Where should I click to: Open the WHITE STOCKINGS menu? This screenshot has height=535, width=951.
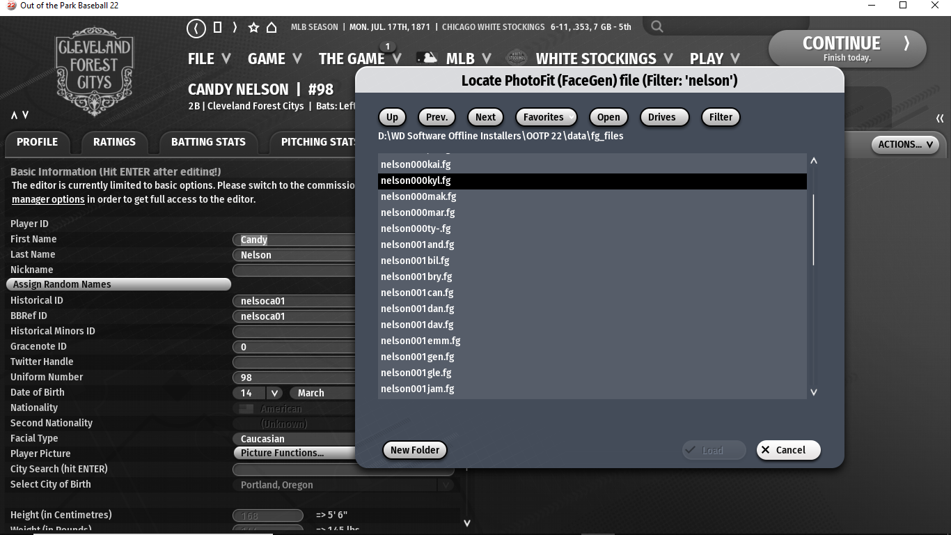[604, 59]
